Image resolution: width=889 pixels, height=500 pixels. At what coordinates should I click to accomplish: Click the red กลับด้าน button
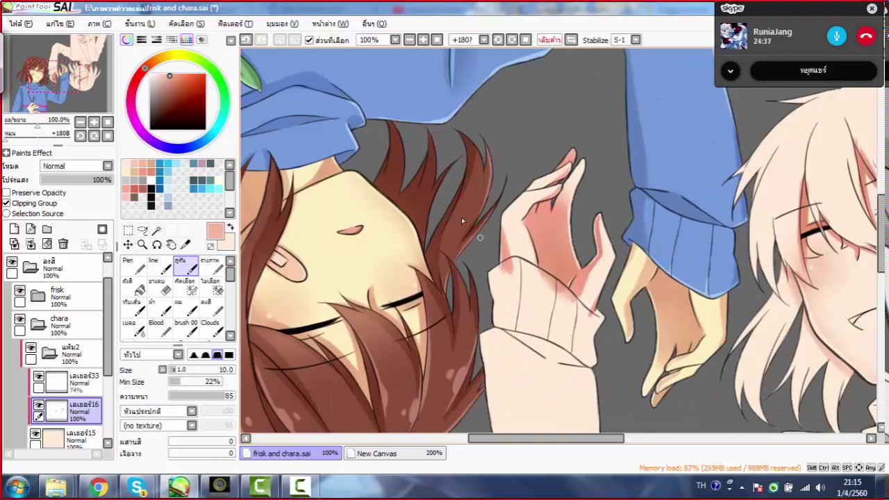pyautogui.click(x=549, y=40)
